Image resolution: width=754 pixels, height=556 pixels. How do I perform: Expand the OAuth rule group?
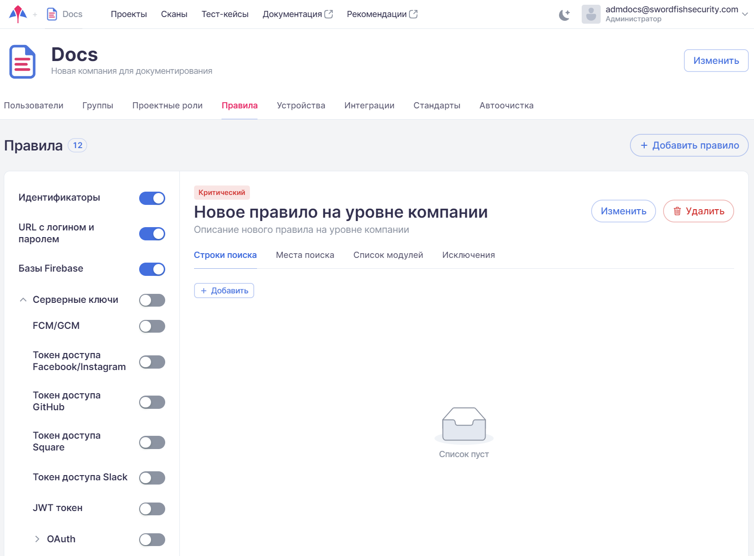pos(37,539)
